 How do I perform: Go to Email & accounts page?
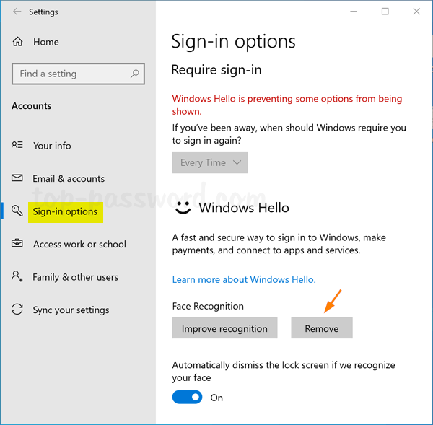pos(69,178)
